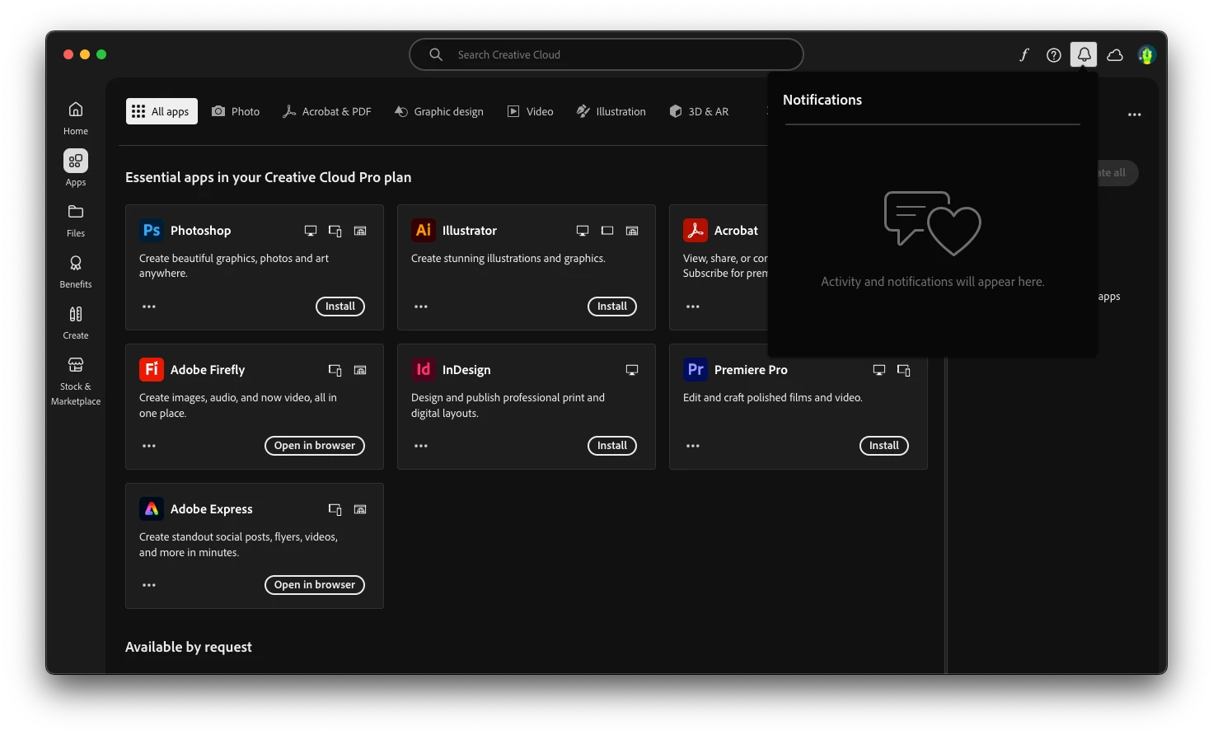Click the Premiere Pro app icon
This screenshot has width=1213, height=735.
pos(695,370)
